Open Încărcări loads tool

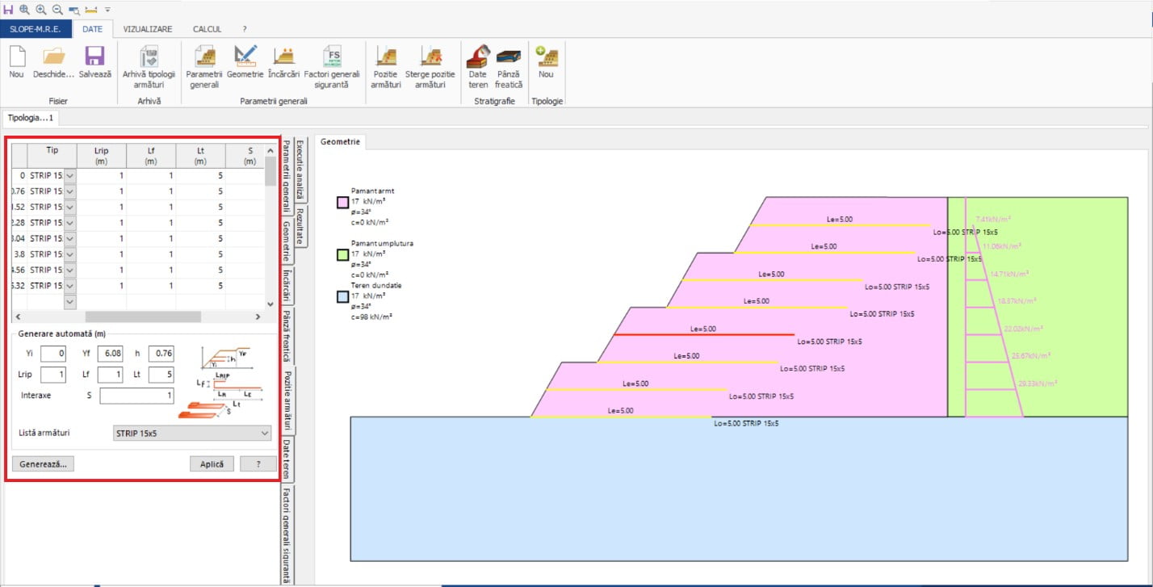283,58
